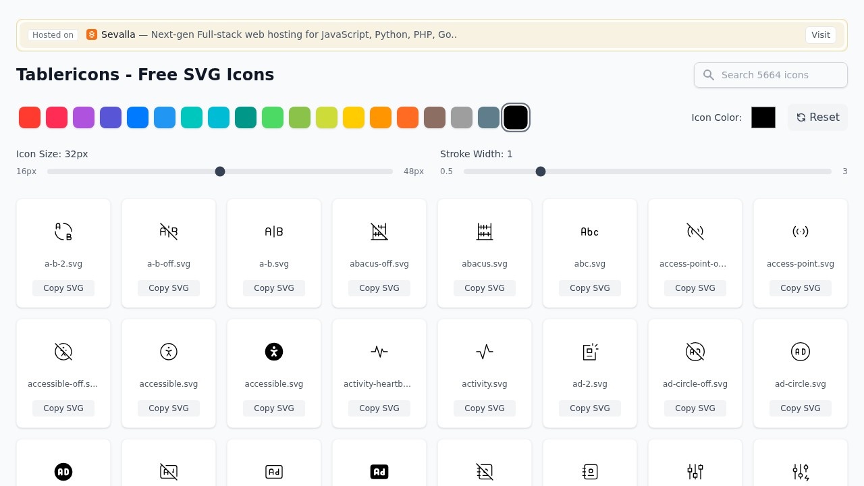Pick the yellow color swatch
This screenshot has height=486, width=864.
point(354,117)
